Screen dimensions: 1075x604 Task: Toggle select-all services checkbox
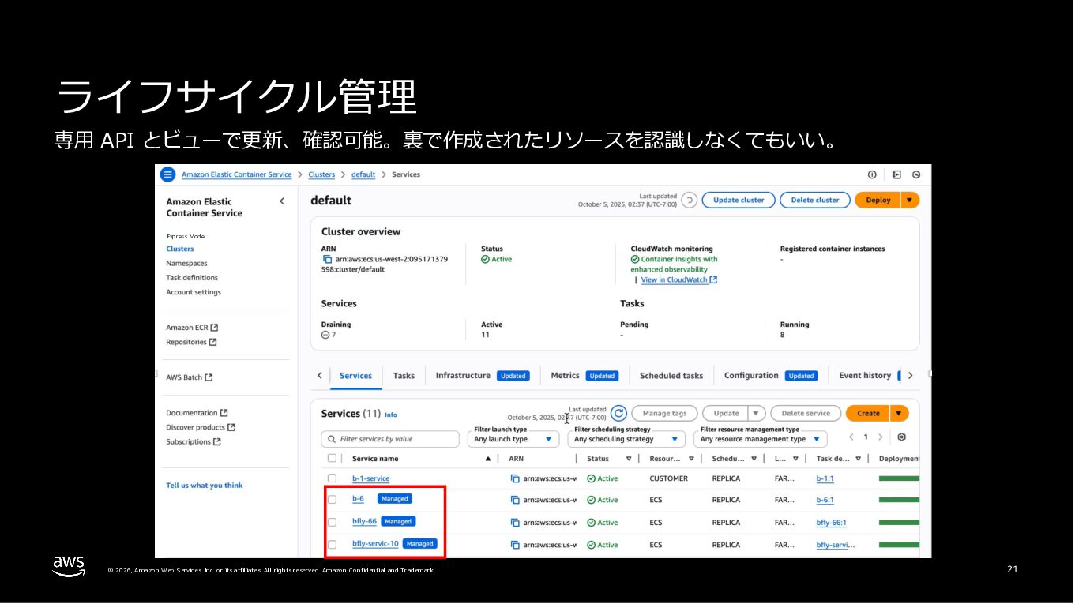tap(332, 458)
